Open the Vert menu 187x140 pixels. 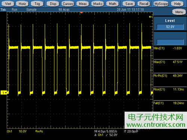pos(8,4)
